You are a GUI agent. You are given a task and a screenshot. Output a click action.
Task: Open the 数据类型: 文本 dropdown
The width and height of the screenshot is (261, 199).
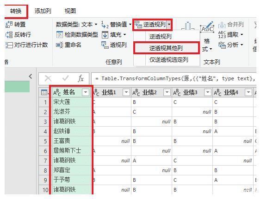point(96,25)
